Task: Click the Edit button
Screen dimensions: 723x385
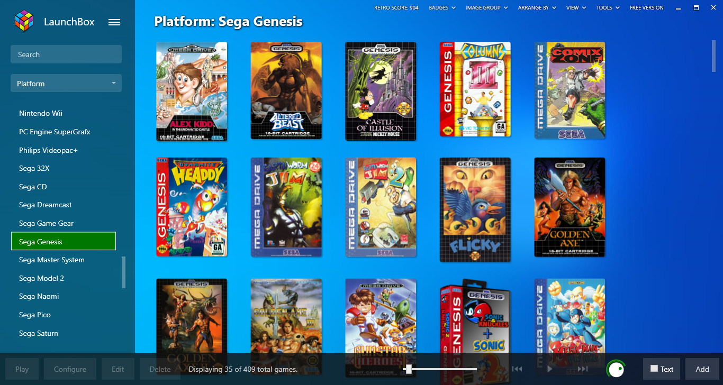Action: pos(118,369)
